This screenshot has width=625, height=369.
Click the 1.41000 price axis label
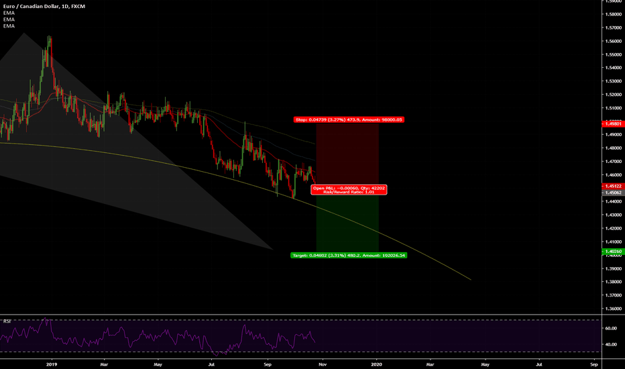[x=614, y=242]
